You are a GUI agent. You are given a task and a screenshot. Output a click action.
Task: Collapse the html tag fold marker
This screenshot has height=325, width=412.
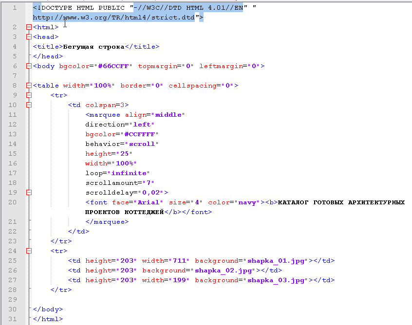pyautogui.click(x=29, y=27)
